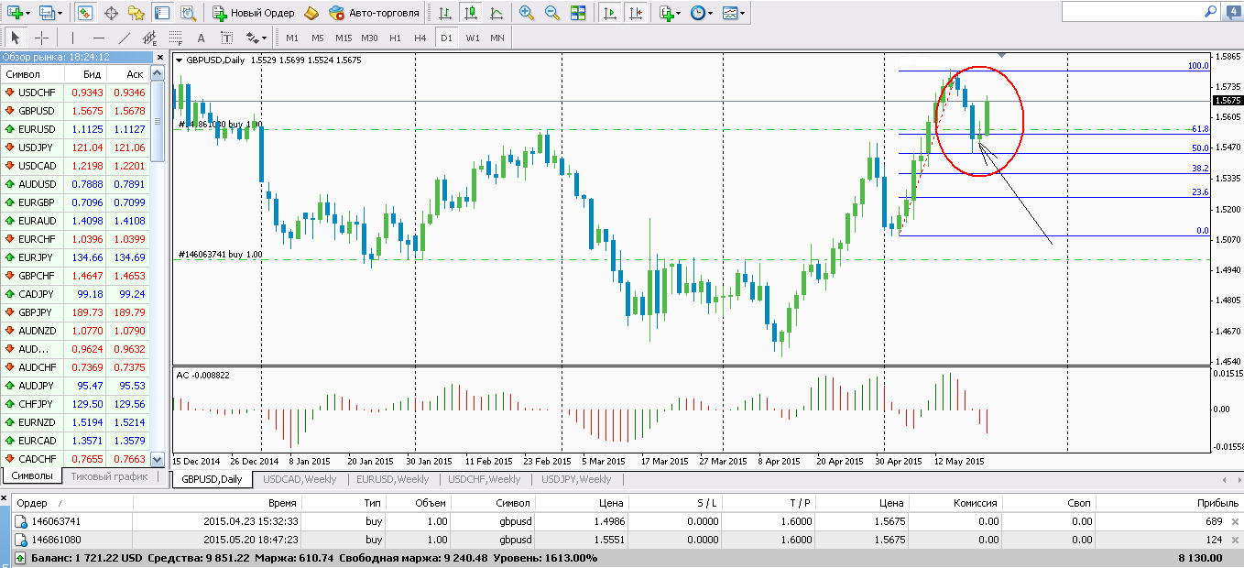Click the Авто-торговля button
Screen dimensions: 1244x568
tap(374, 13)
